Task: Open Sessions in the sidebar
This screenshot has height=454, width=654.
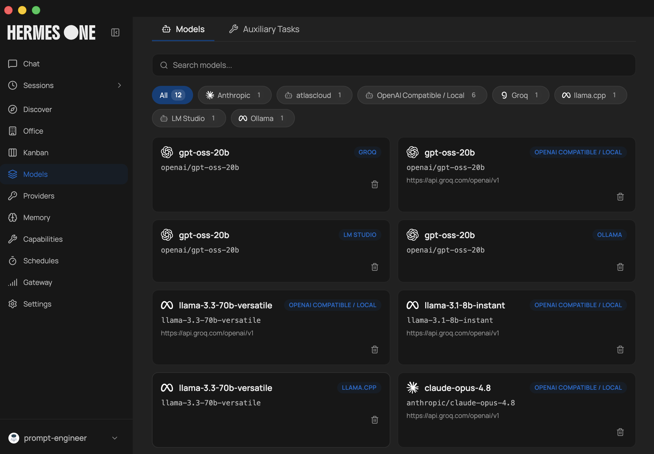Action: point(64,85)
